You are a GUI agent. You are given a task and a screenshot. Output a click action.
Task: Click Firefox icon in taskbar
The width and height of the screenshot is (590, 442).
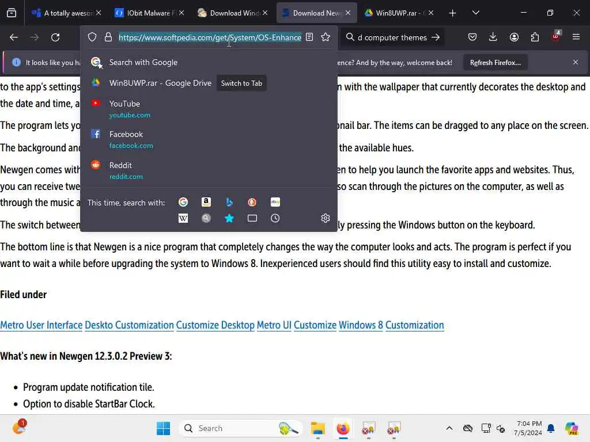click(343, 428)
